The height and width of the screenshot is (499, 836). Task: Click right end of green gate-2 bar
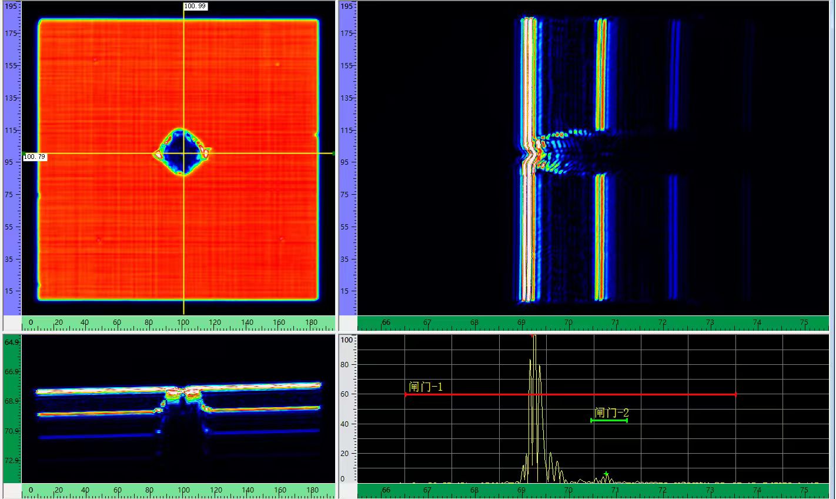[x=627, y=420]
